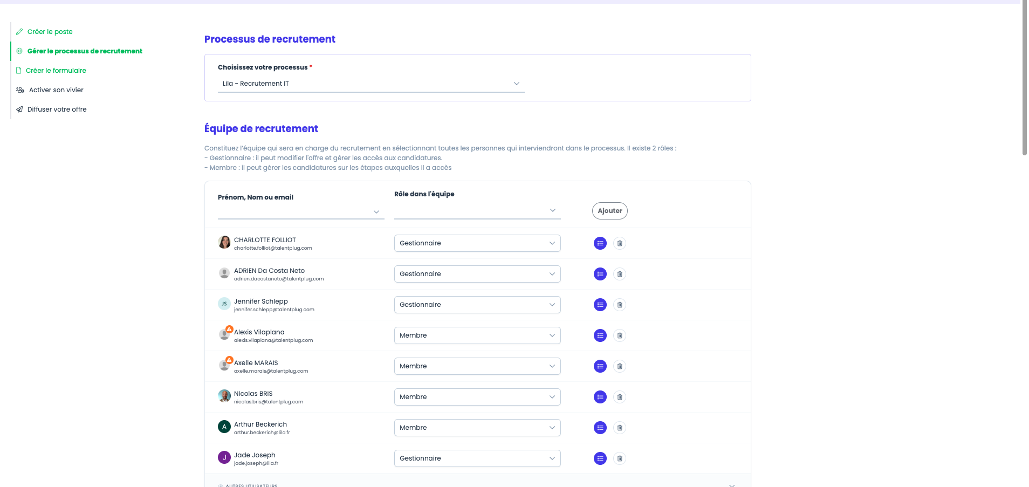Delete Charlotte Folliot with the trash icon
This screenshot has width=1029, height=487.
click(x=620, y=243)
